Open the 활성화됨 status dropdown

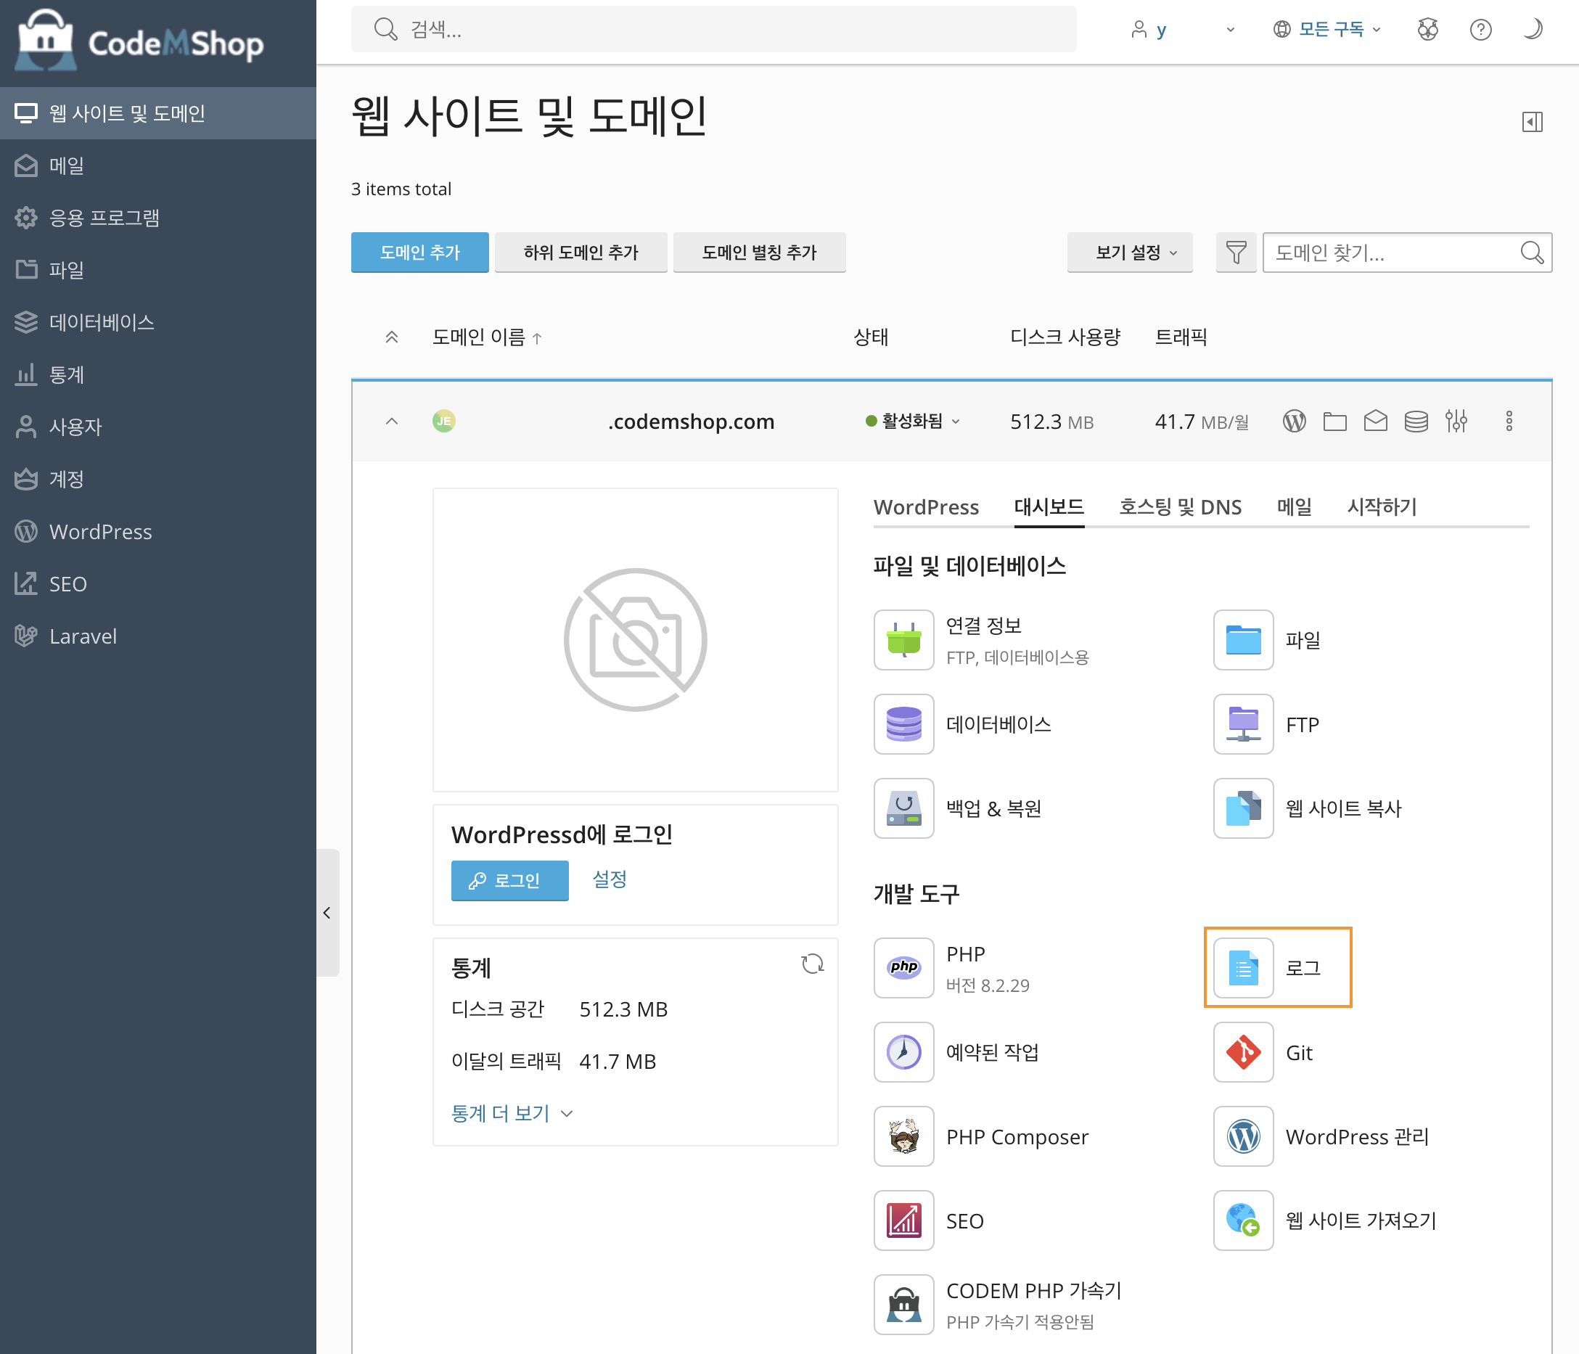click(913, 422)
